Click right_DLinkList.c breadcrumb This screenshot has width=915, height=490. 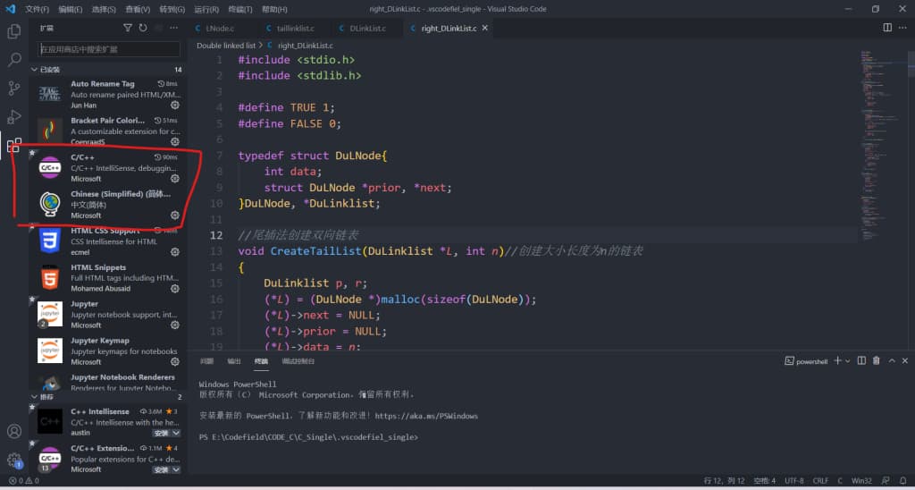point(306,46)
